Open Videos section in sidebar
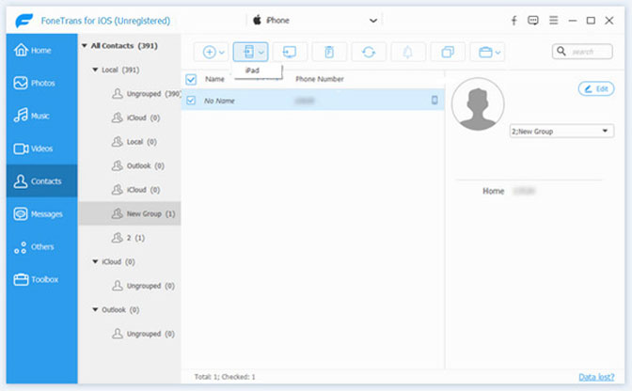 pos(42,149)
